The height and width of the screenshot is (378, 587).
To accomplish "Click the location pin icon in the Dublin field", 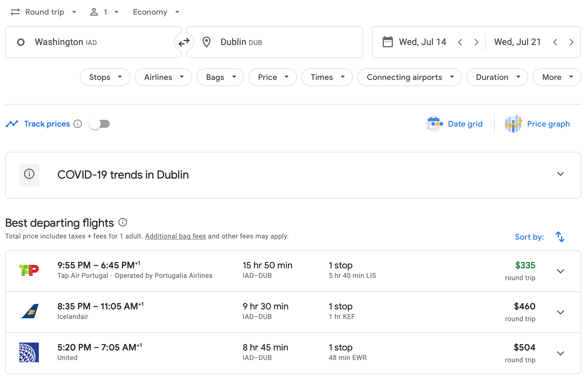I will [207, 42].
